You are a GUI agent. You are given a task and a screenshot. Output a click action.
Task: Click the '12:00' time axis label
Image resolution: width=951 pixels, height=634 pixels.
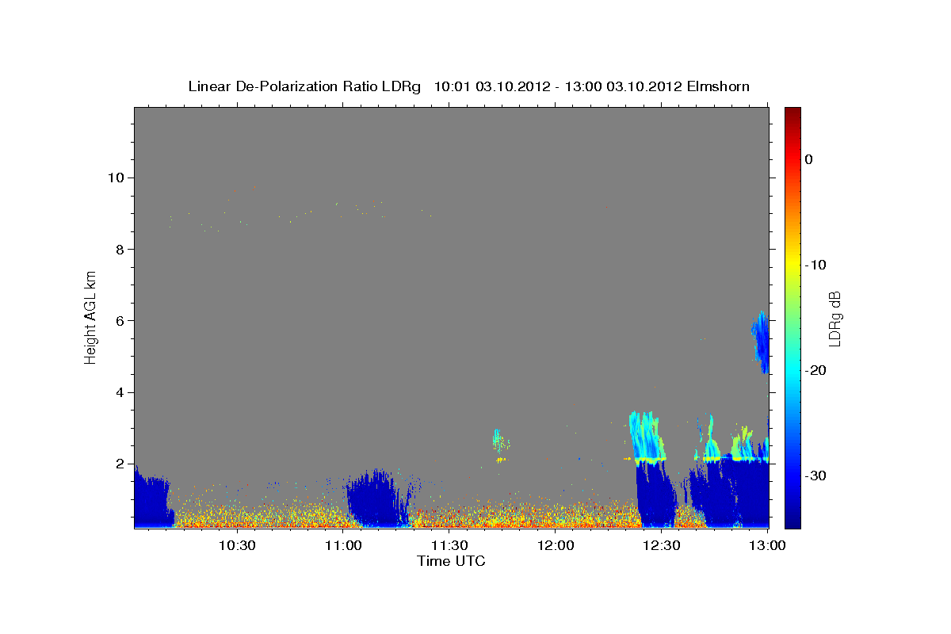pyautogui.click(x=556, y=545)
